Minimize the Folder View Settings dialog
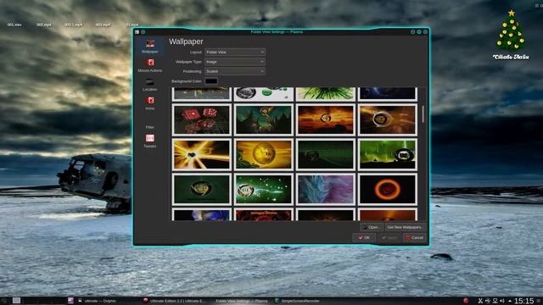 (x=412, y=32)
